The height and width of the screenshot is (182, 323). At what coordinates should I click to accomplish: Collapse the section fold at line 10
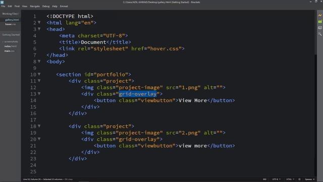(39, 74)
